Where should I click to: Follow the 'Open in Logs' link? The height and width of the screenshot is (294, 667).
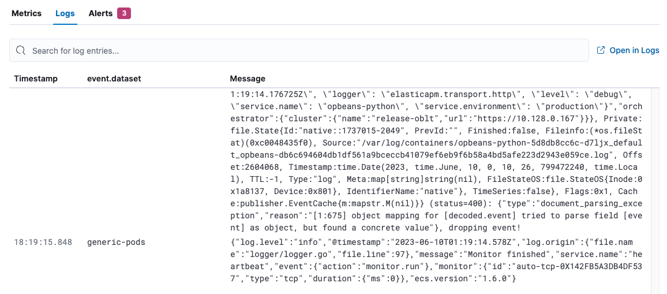[x=634, y=50]
